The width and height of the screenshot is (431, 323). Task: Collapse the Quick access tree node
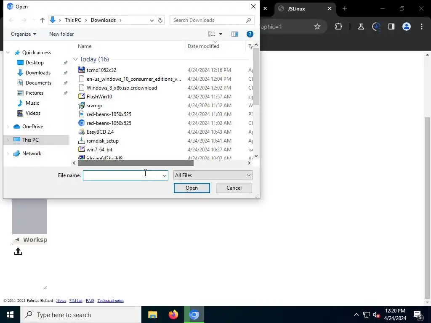click(8, 53)
